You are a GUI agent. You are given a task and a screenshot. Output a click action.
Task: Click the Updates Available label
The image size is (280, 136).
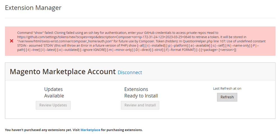click(x=54, y=93)
